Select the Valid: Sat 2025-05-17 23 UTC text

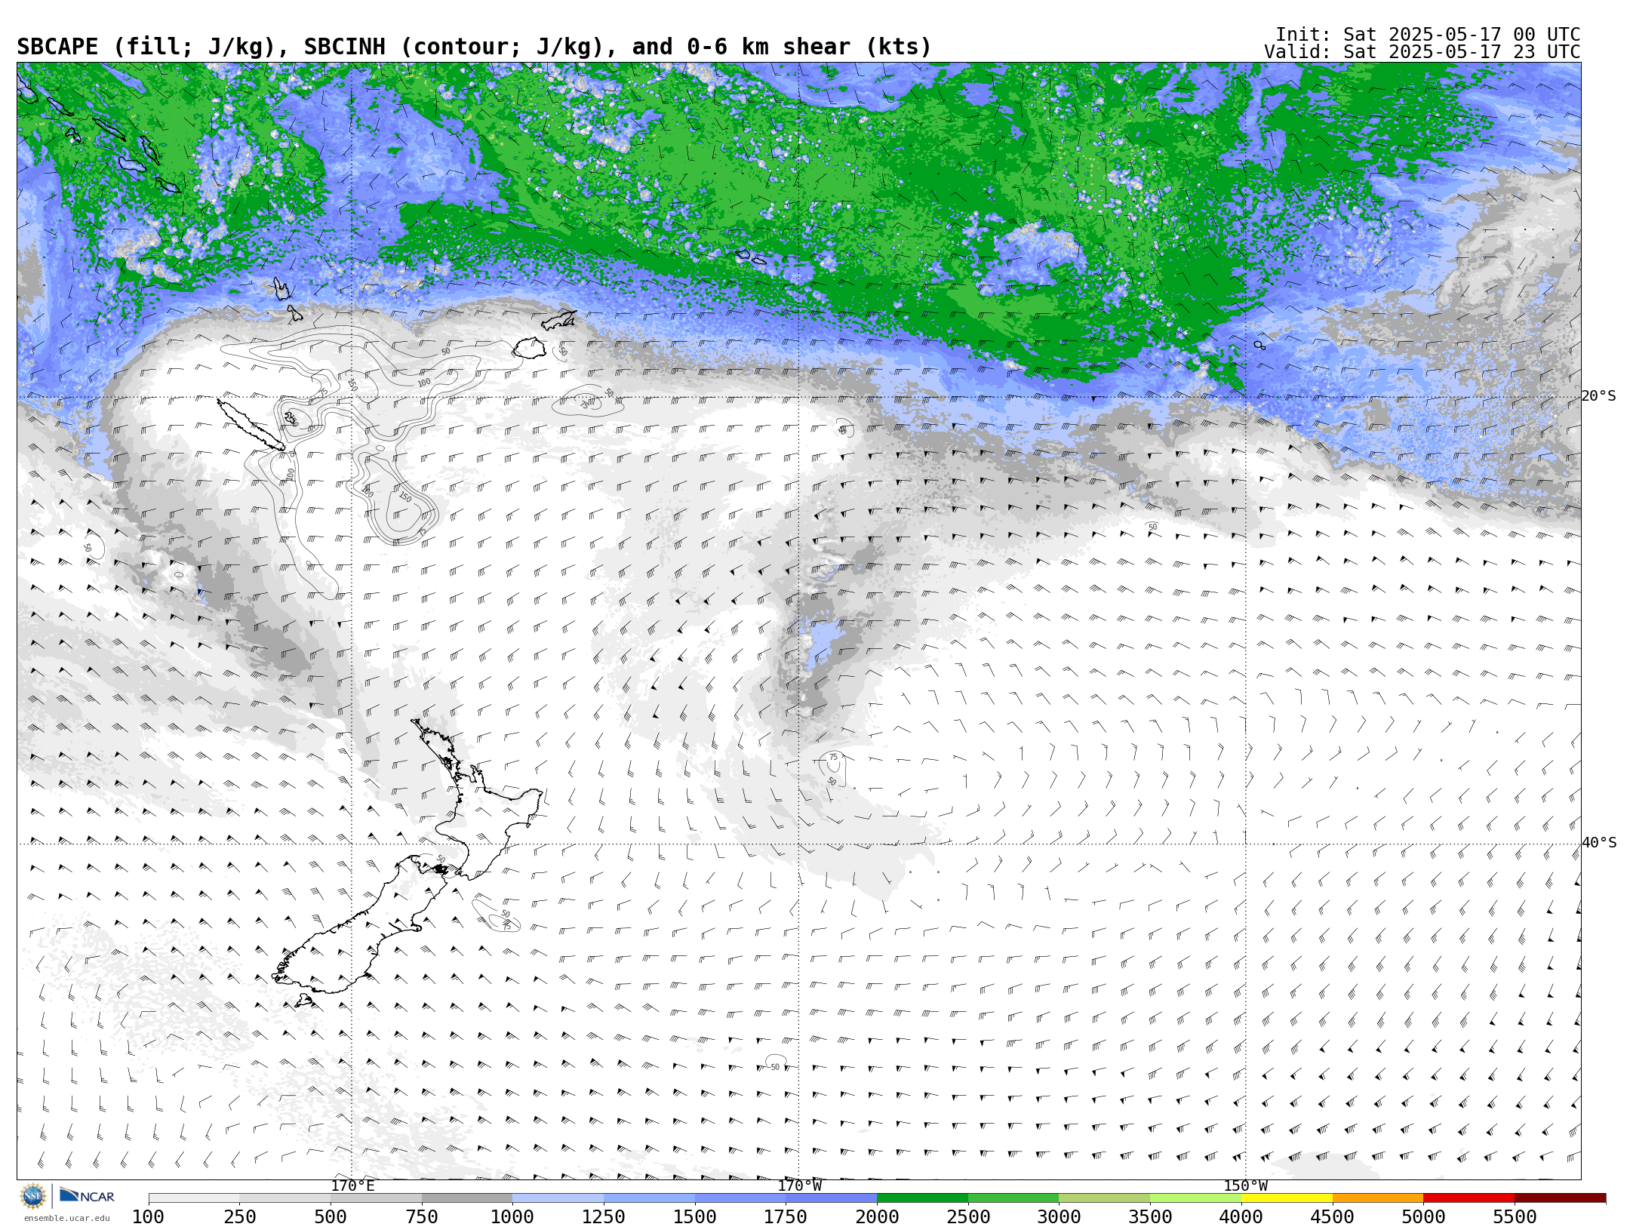pyautogui.click(x=1422, y=52)
